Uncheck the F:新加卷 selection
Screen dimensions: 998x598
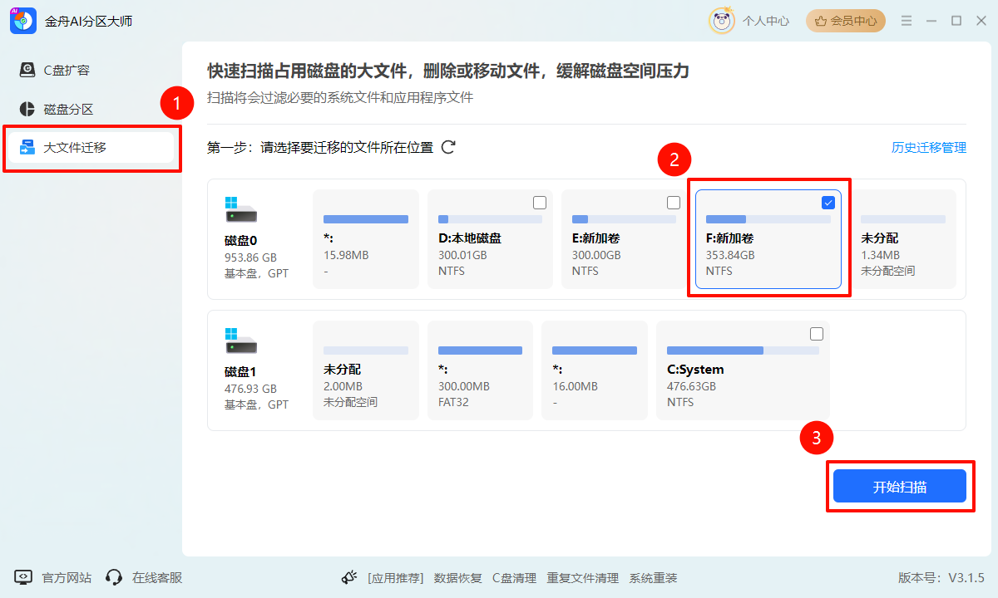click(827, 202)
